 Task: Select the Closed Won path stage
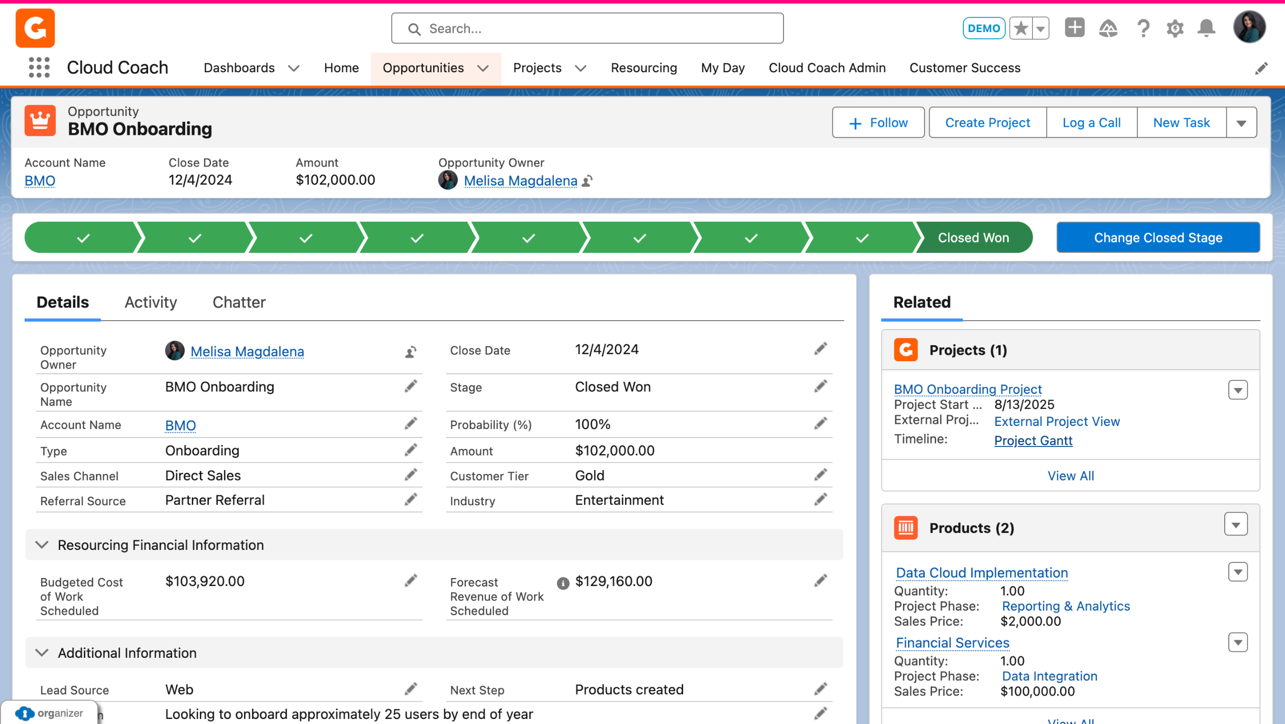coord(973,238)
